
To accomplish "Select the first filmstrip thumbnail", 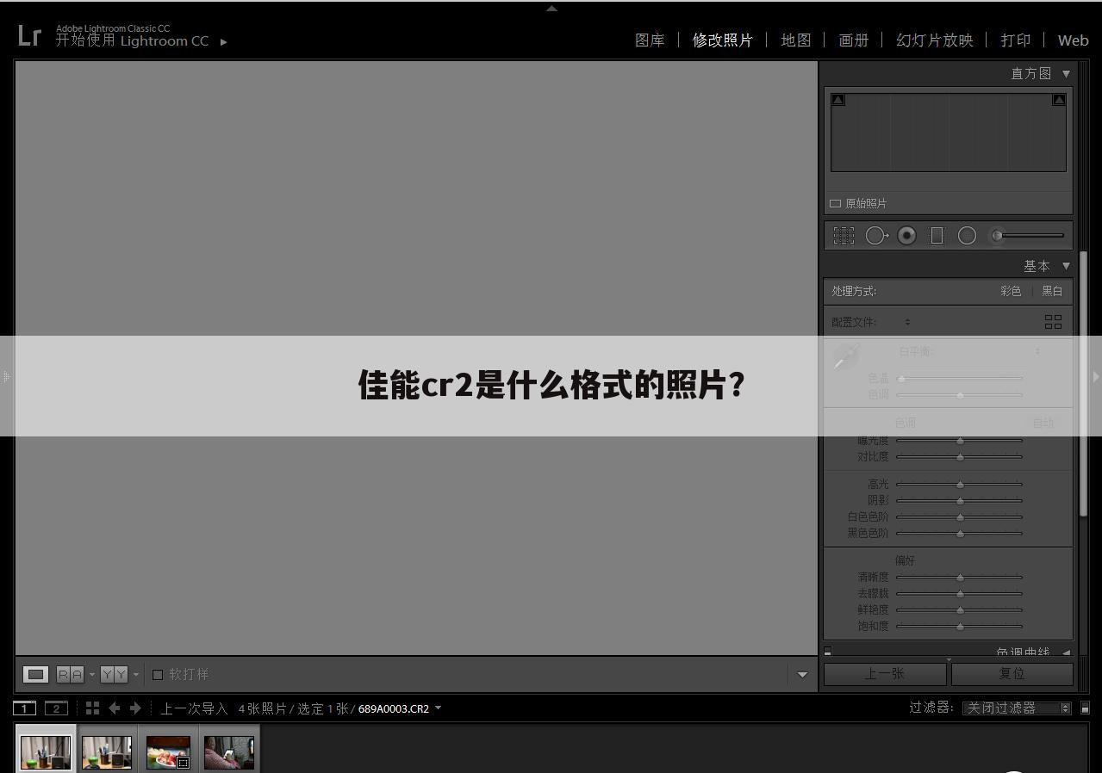I will point(46,751).
